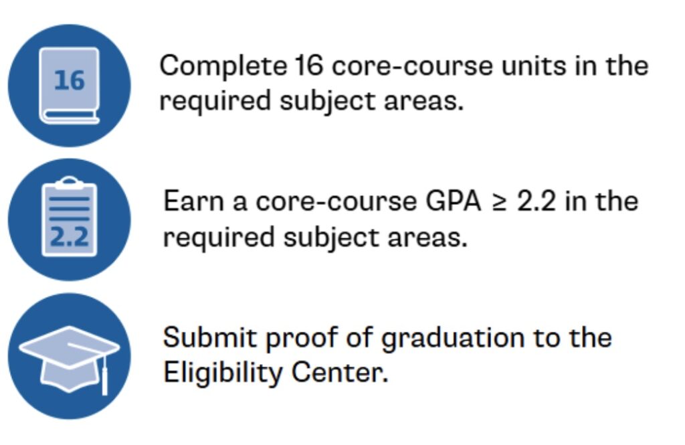Select the 2.2 number on the clipboard
This screenshot has height=445, width=685.
(70, 237)
